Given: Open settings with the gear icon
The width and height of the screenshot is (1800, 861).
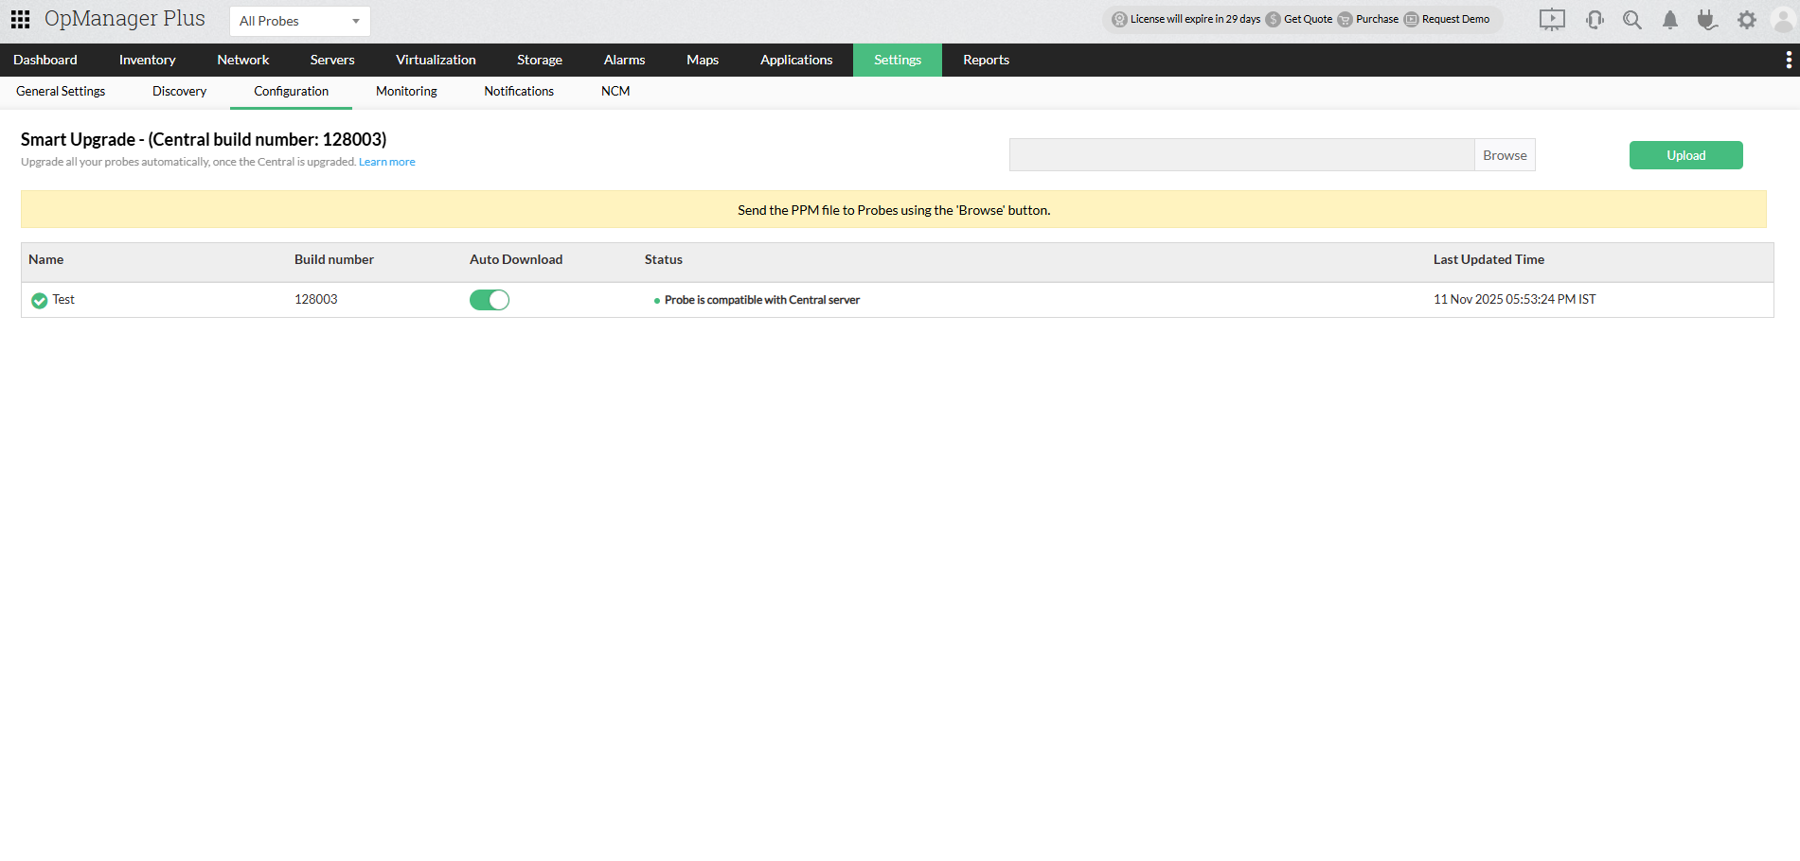Looking at the screenshot, I should [1746, 19].
